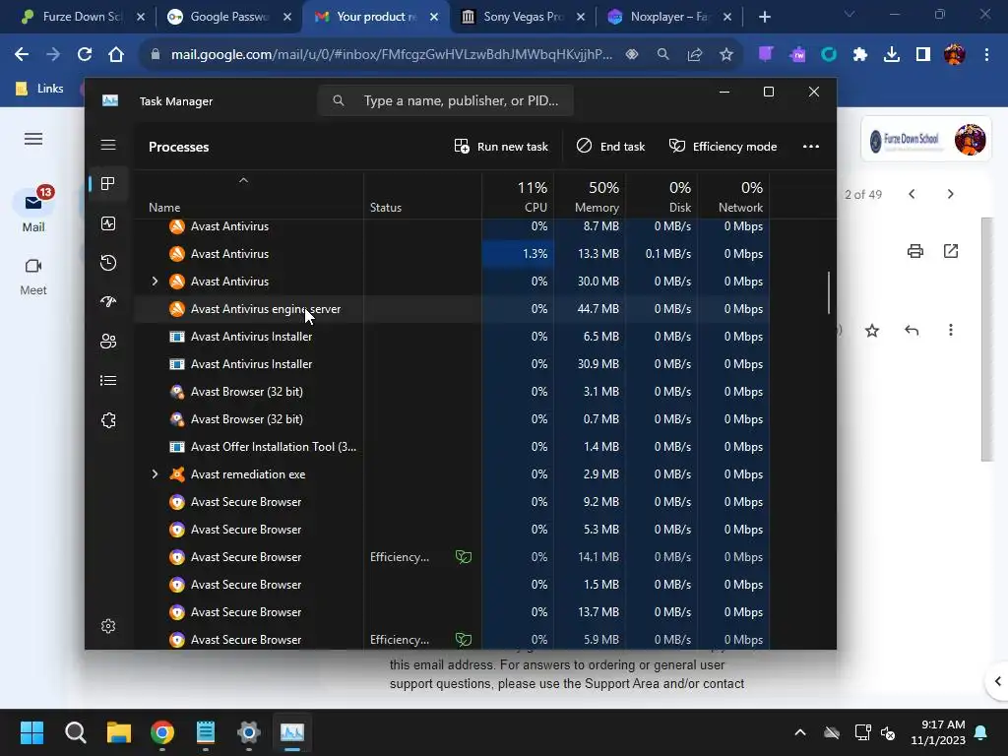This screenshot has height=756, width=1008.
Task: Open Users page icon in sidebar
Action: coord(108,342)
